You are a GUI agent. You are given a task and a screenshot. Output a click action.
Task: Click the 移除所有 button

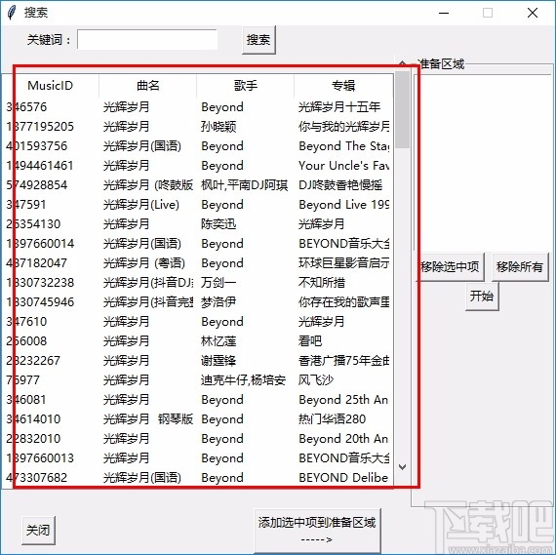point(520,266)
